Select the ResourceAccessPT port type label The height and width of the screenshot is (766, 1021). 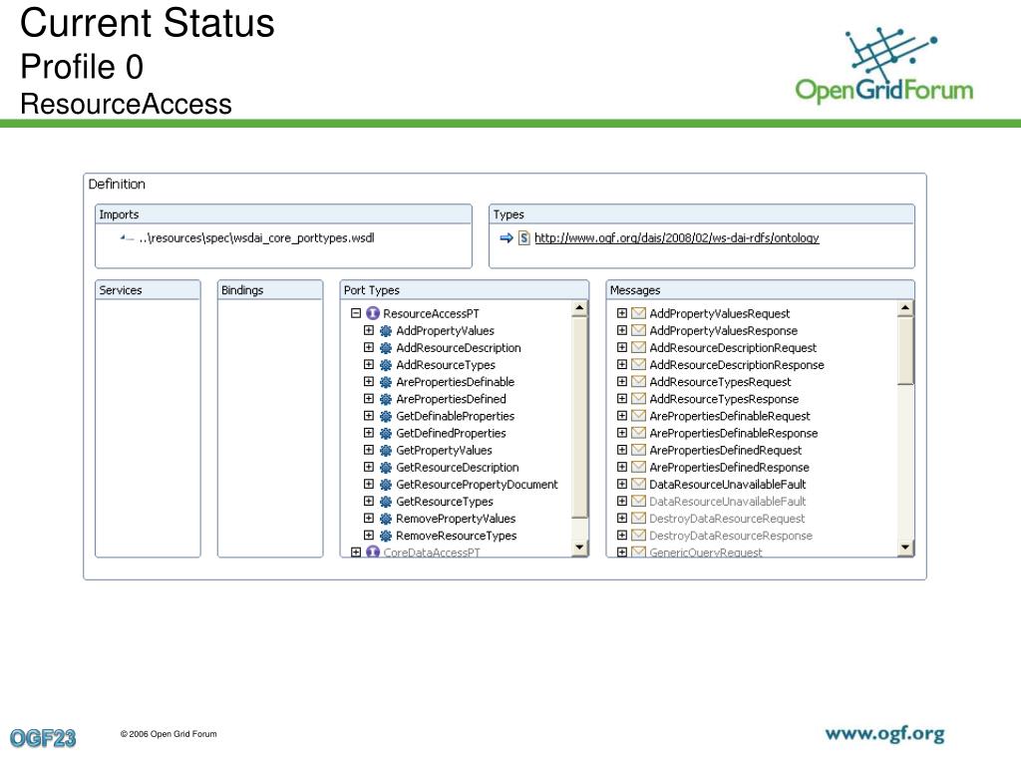click(431, 313)
